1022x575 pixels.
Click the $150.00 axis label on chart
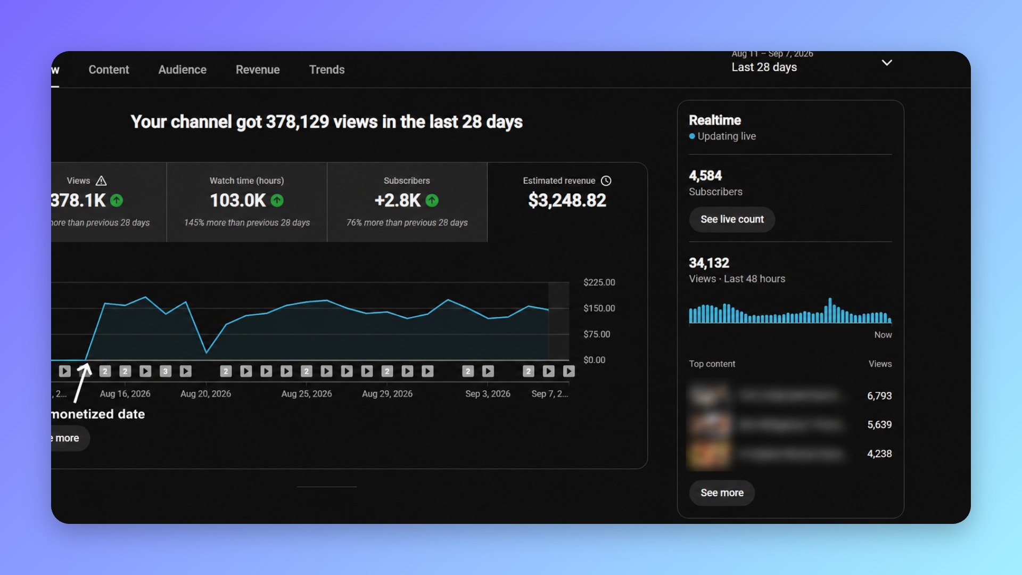coord(599,308)
